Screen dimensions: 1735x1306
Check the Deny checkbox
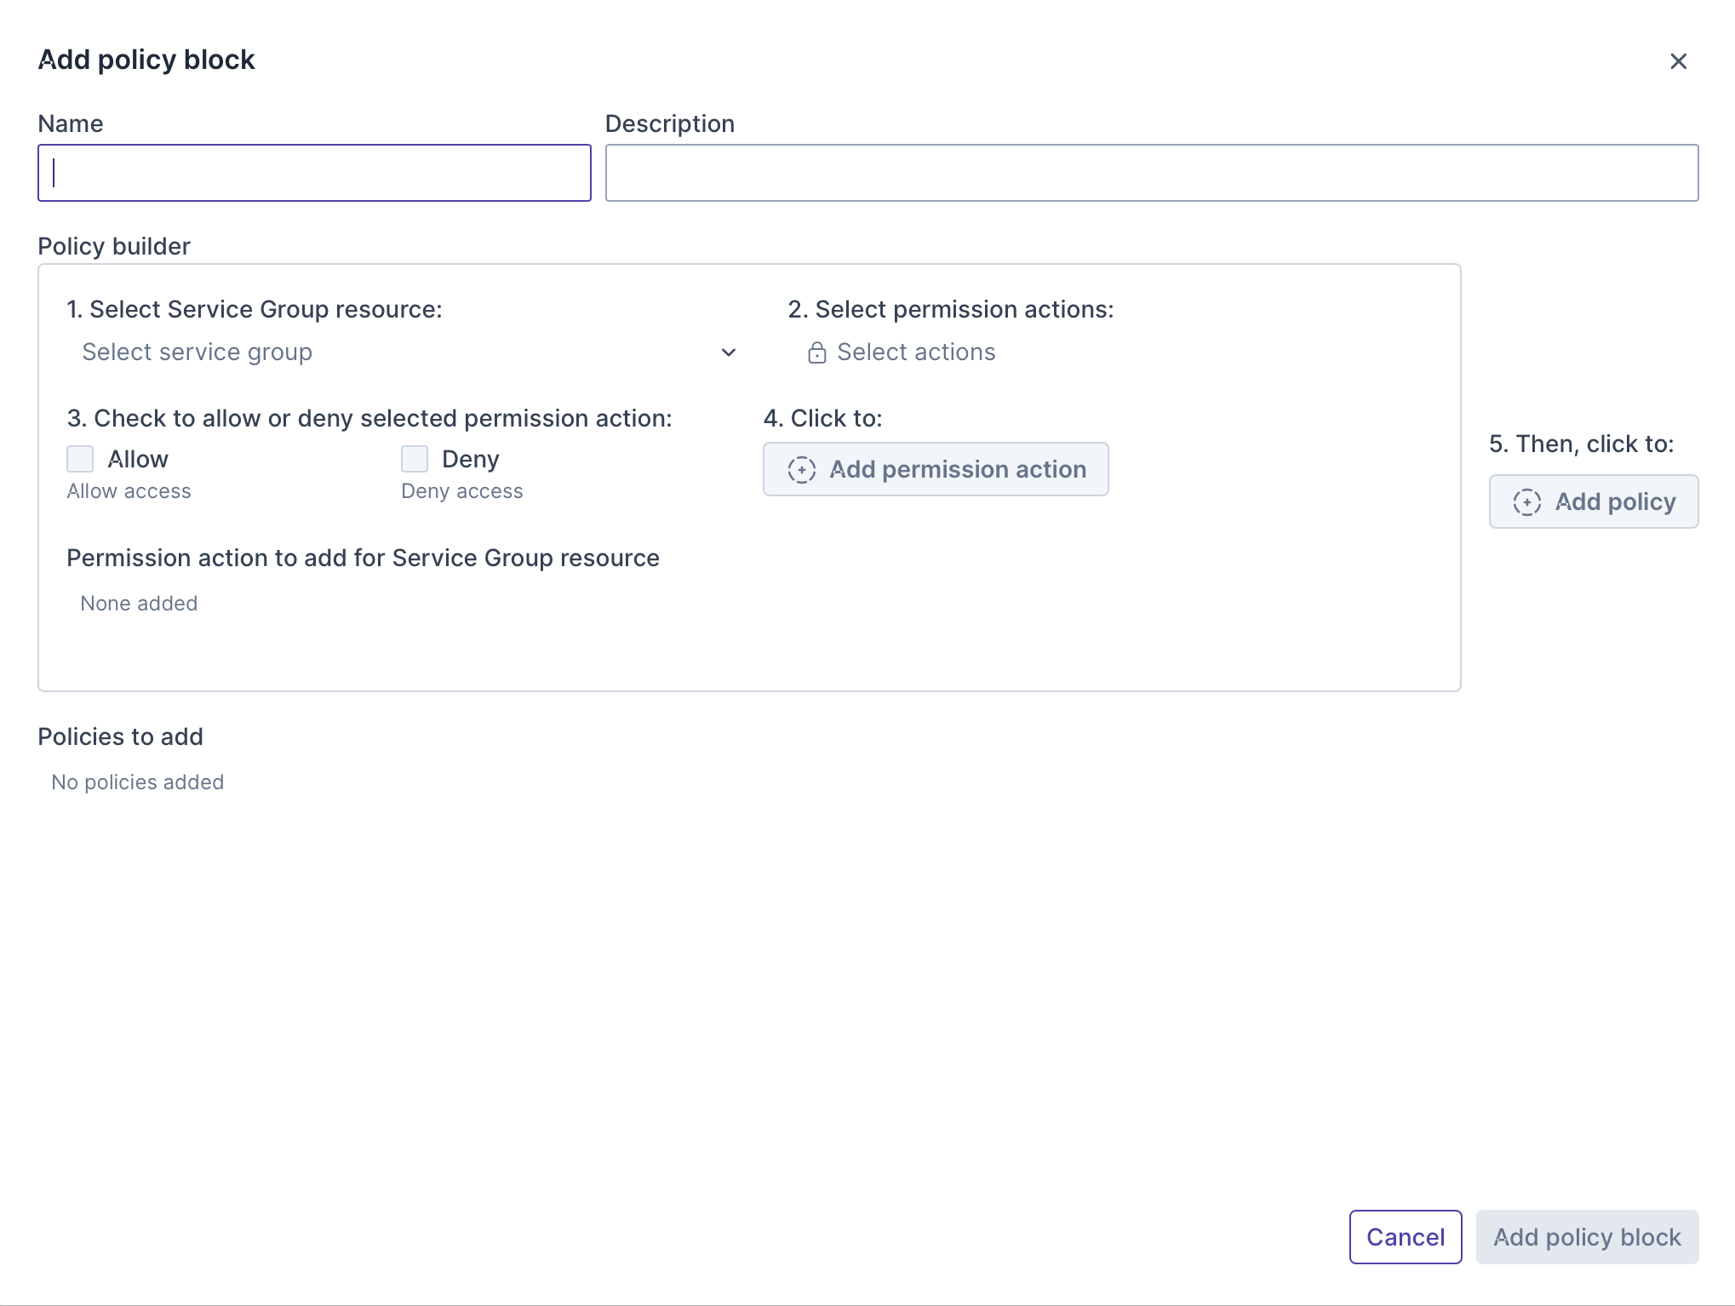(x=415, y=459)
